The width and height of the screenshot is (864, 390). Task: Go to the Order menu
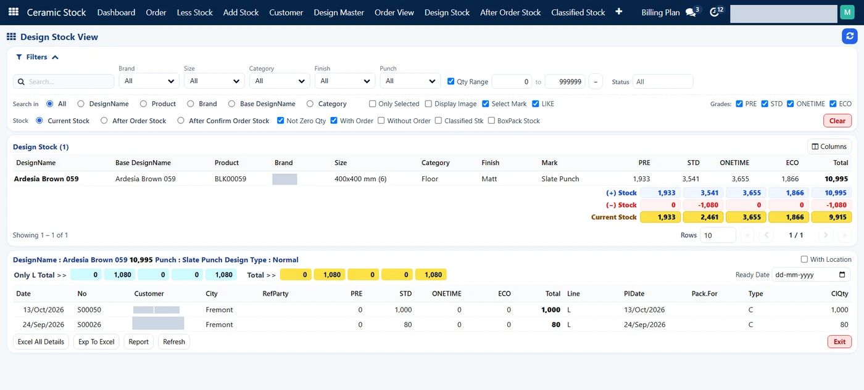[x=156, y=12]
